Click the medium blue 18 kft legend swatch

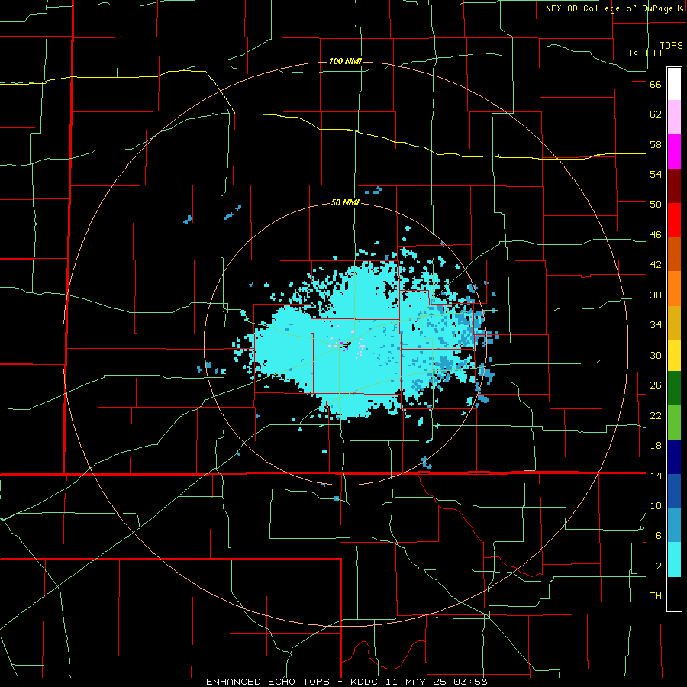point(674,491)
